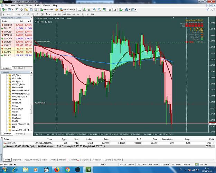Tile chart windows

104,10
